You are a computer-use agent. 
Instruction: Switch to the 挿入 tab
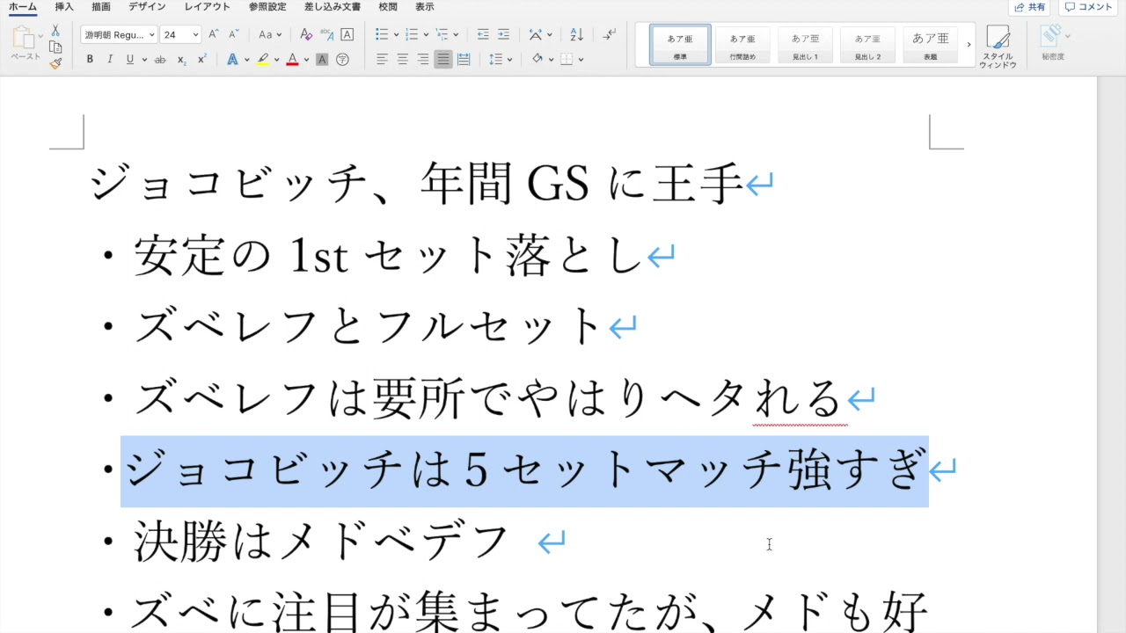point(64,7)
